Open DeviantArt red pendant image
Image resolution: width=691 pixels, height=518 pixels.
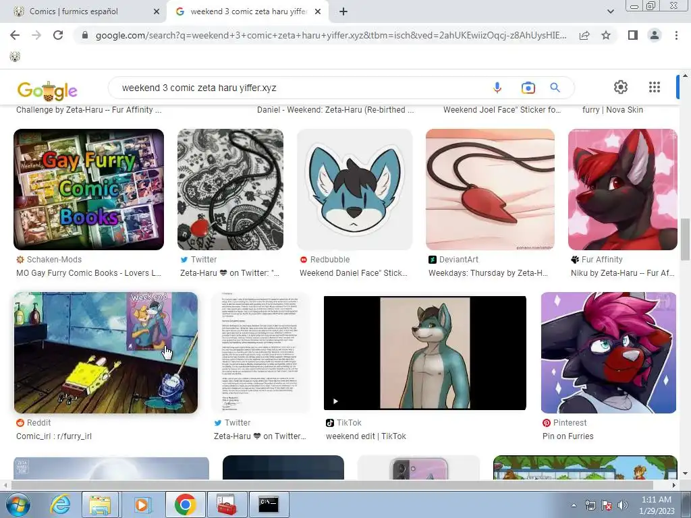point(490,190)
